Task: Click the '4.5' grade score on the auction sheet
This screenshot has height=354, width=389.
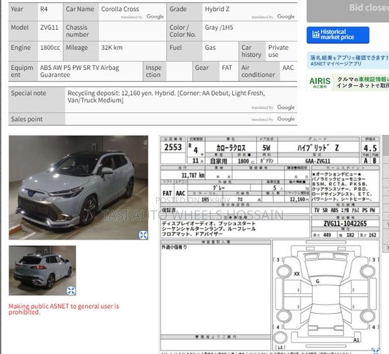Action: click(x=370, y=148)
